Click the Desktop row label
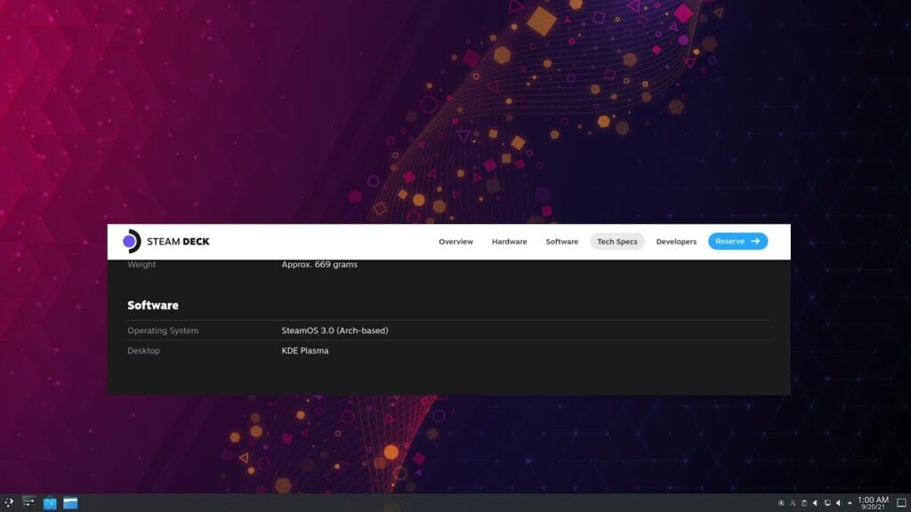 (143, 350)
